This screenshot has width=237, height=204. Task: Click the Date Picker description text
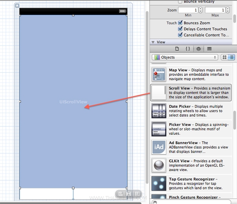tap(196, 111)
